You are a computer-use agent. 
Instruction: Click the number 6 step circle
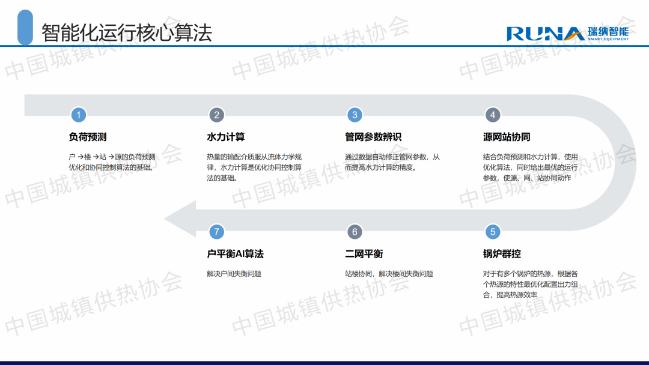355,232
